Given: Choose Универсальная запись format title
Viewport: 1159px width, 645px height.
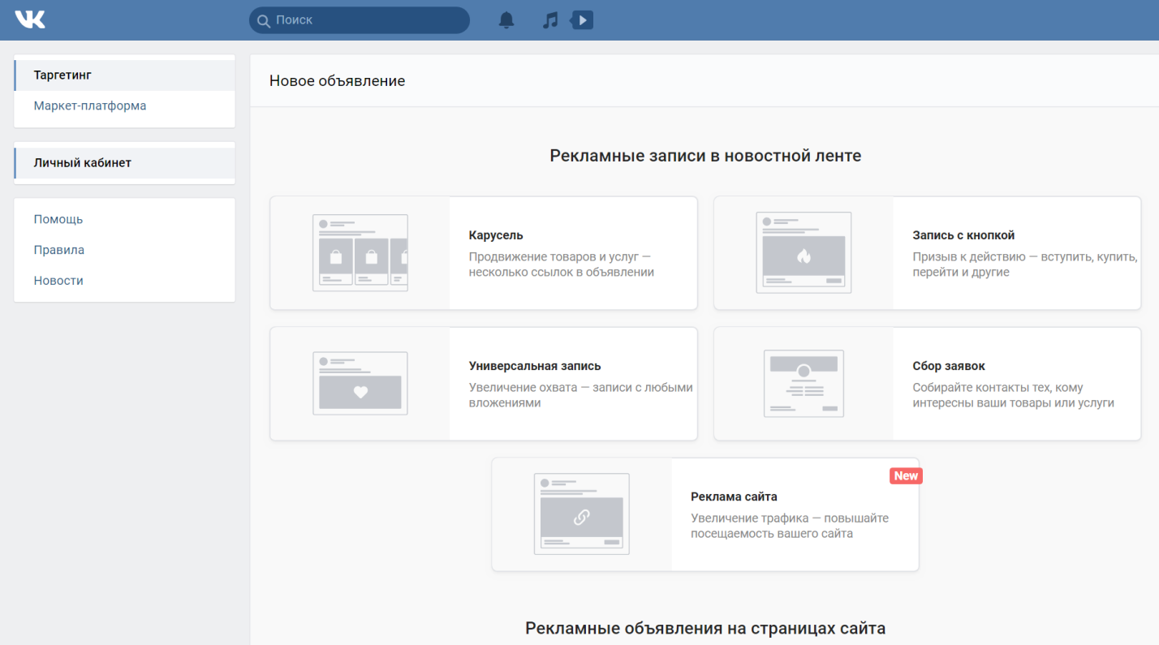Looking at the screenshot, I should (535, 366).
